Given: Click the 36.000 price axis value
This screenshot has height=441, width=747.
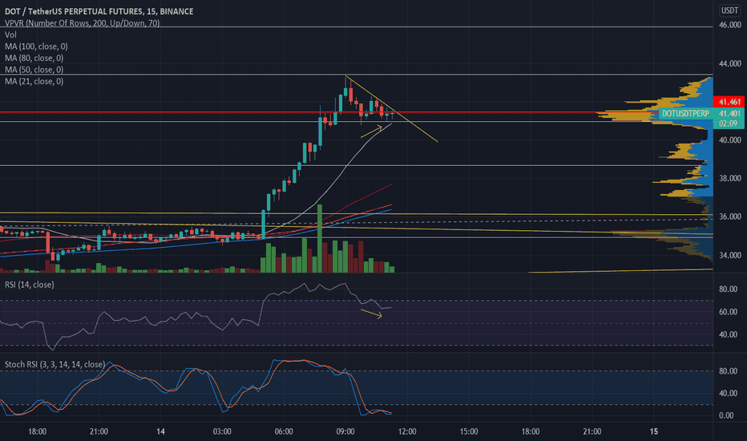Looking at the screenshot, I should coord(730,216).
